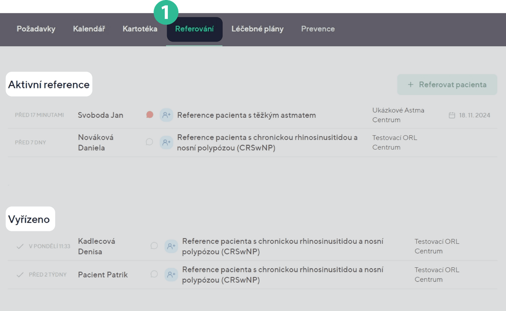Image resolution: width=506 pixels, height=311 pixels.
Task: Open comment bubble for Nováková Daniela
Action: click(149, 142)
